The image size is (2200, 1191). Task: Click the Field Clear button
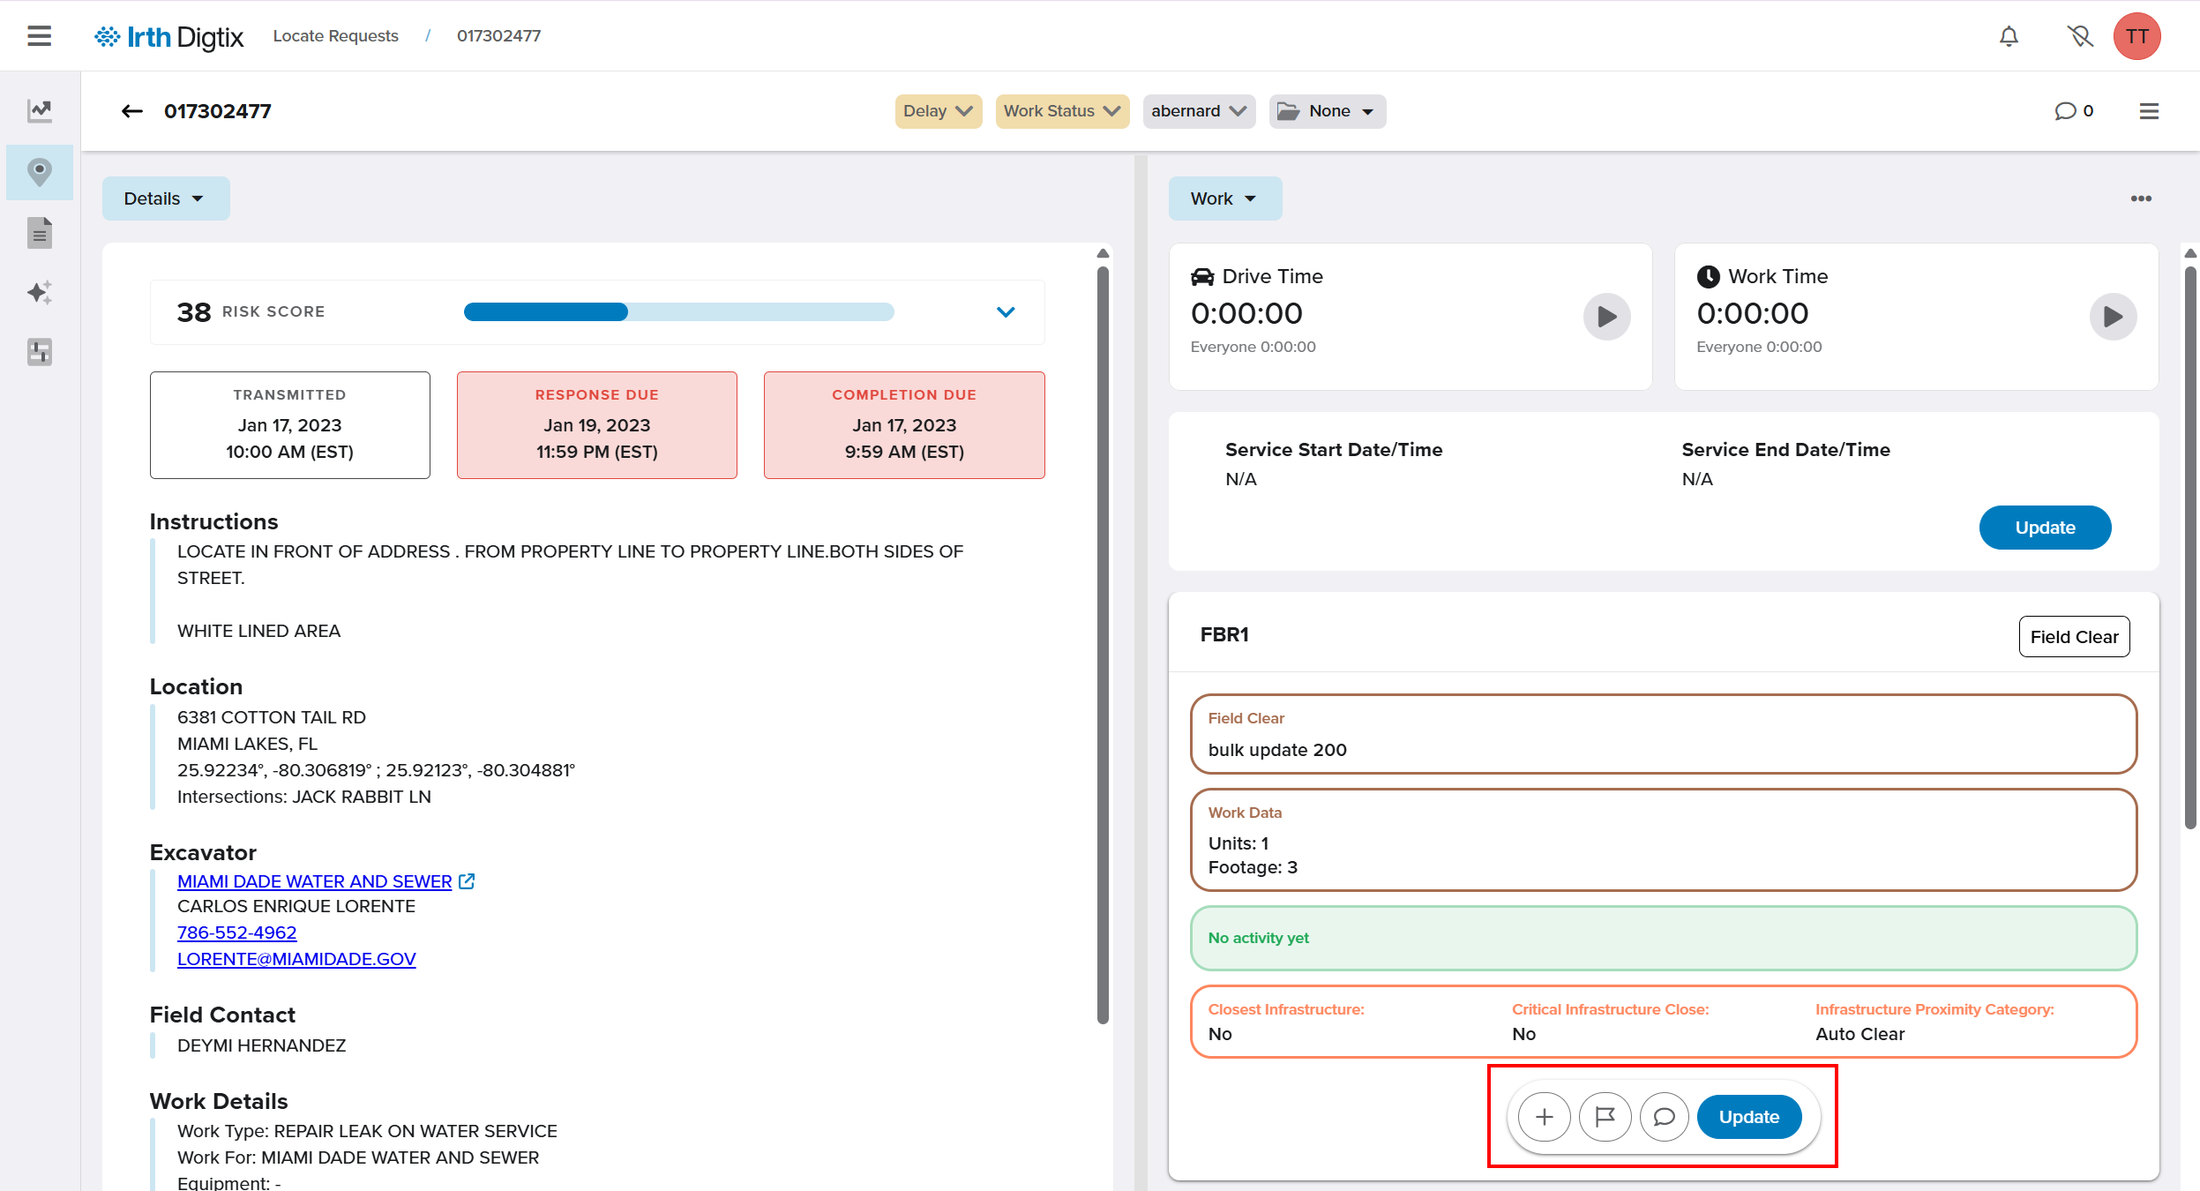pos(2074,637)
